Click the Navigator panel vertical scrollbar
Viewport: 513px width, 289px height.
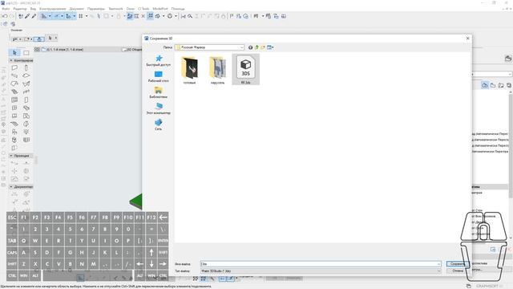click(x=511, y=146)
